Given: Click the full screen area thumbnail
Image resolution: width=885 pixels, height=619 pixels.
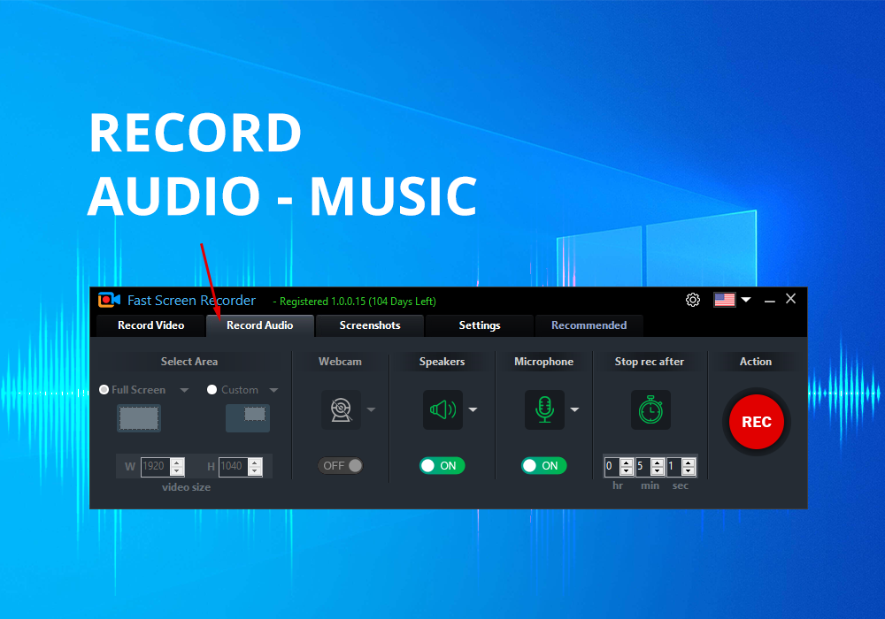Looking at the screenshot, I should tap(139, 418).
